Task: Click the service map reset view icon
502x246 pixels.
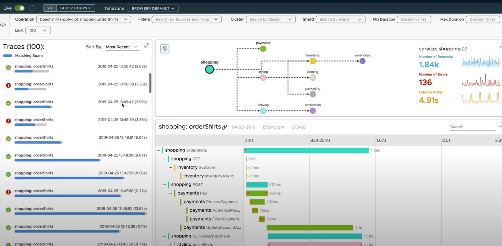Action: coord(165,49)
